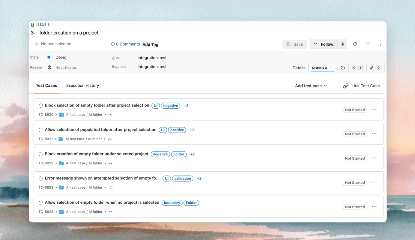Select the TestMu AI tab
The height and width of the screenshot is (240, 415).
pos(323,68)
